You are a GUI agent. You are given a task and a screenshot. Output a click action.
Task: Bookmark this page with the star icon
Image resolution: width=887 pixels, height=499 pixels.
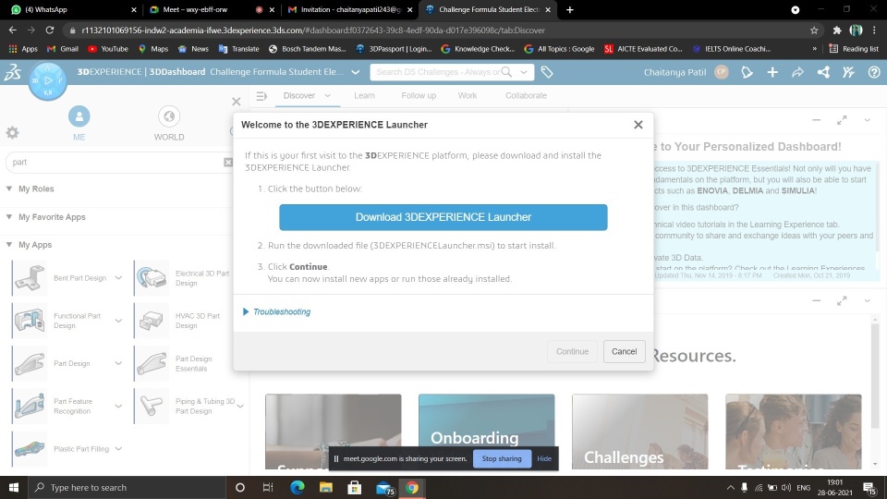(x=814, y=30)
